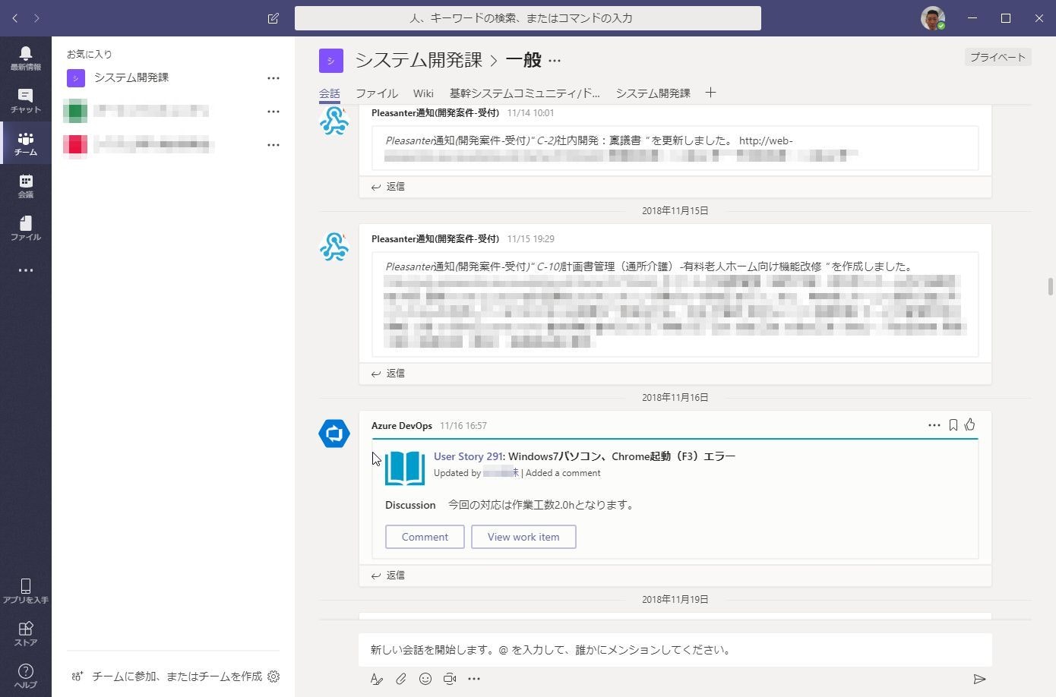Open the Files (ファイル) sidebar icon
The width and height of the screenshot is (1056, 697).
click(25, 228)
